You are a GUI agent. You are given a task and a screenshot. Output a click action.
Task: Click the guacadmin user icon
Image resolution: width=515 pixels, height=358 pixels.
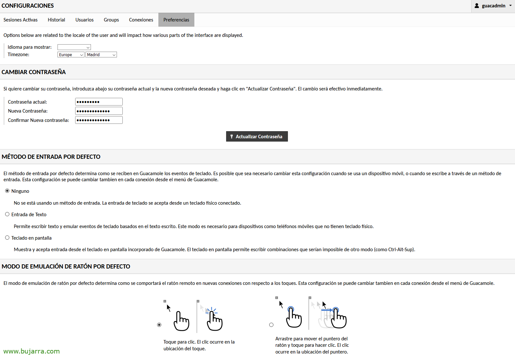click(477, 6)
